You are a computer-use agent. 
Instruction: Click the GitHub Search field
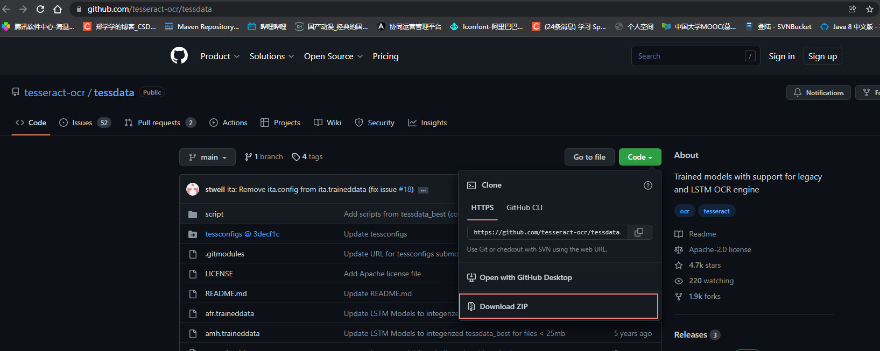(695, 56)
